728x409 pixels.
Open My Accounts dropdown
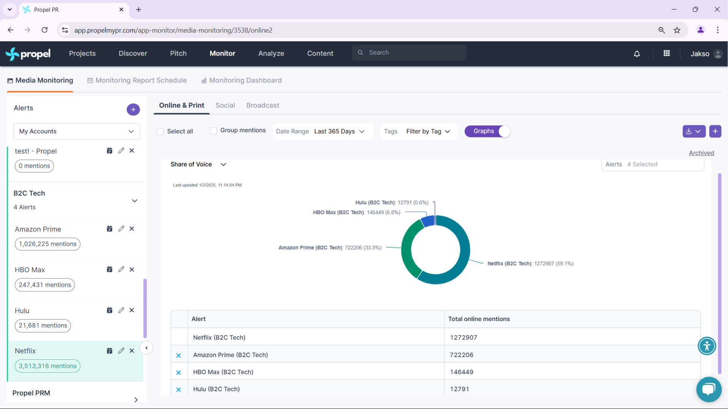77,131
